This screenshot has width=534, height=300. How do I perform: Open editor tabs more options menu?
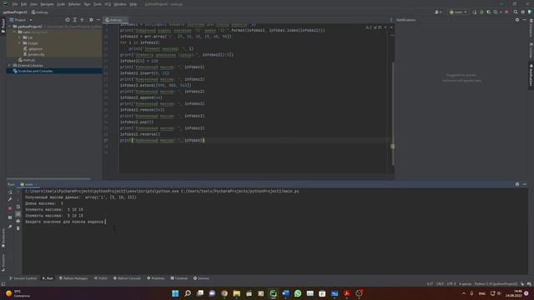391,20
